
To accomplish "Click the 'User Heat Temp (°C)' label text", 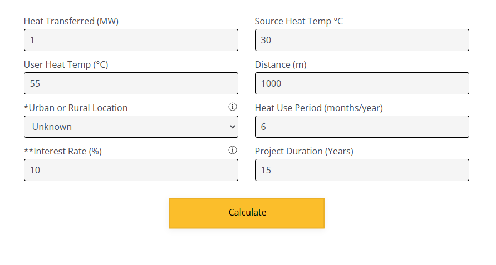I will point(66,64).
